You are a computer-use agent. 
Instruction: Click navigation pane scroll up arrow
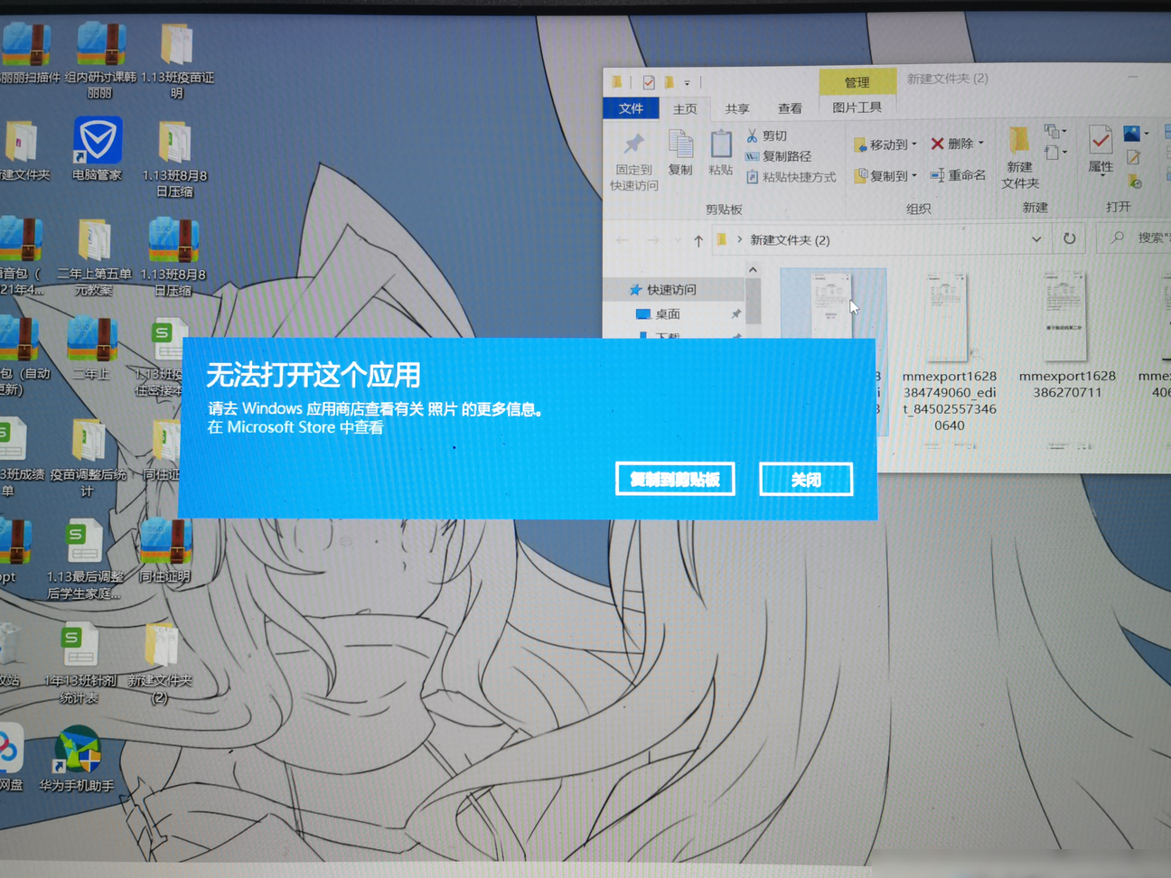(753, 270)
